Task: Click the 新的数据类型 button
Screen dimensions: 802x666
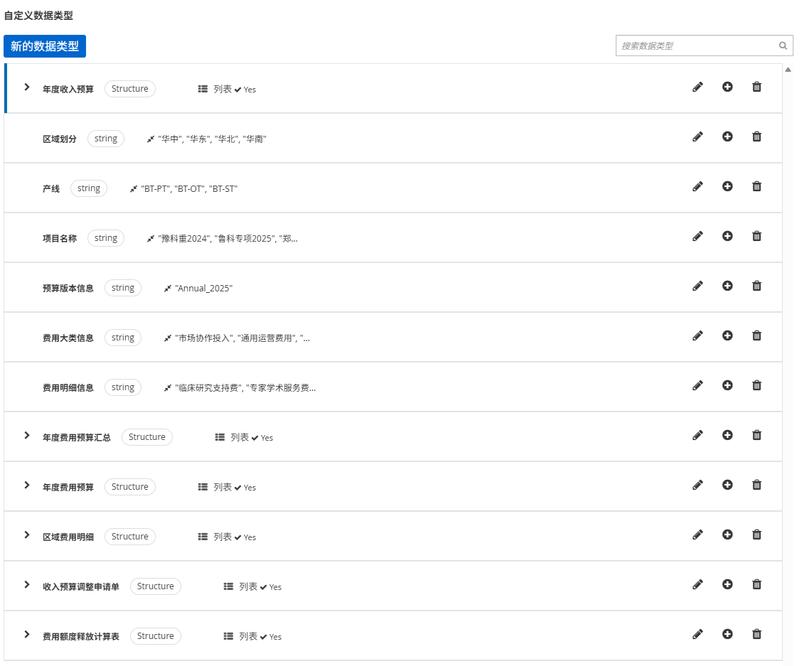Action: pyautogui.click(x=45, y=46)
